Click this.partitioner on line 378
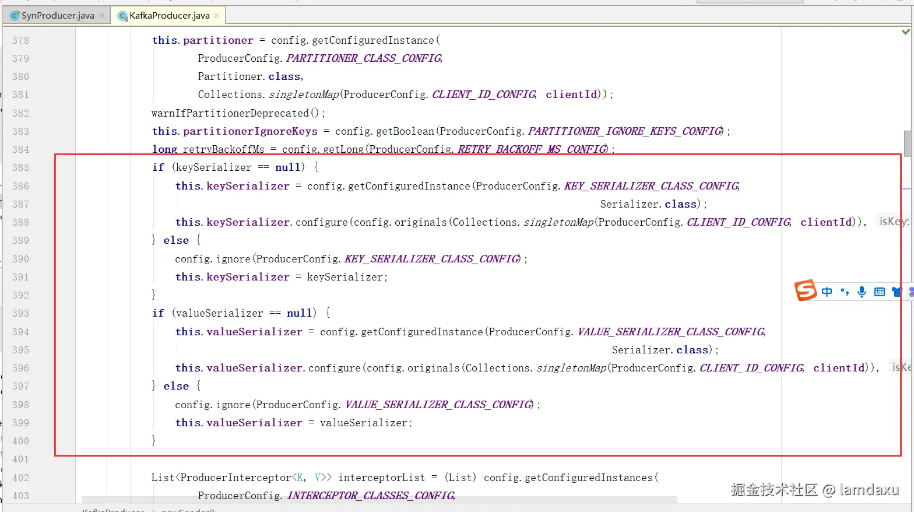914x512 pixels. 203,40
